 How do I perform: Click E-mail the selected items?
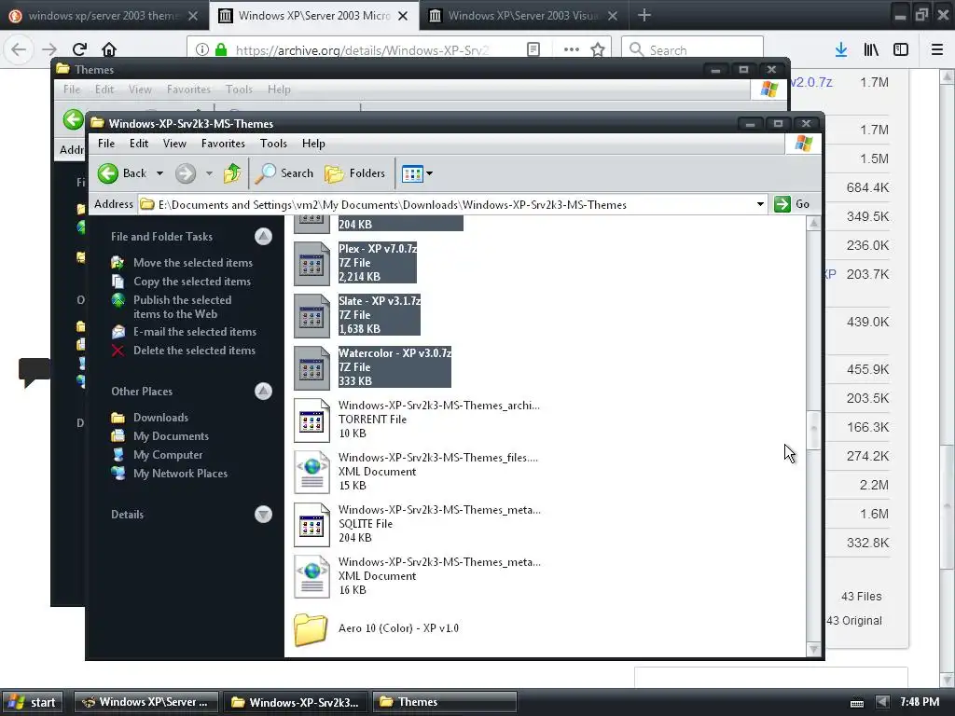click(194, 332)
